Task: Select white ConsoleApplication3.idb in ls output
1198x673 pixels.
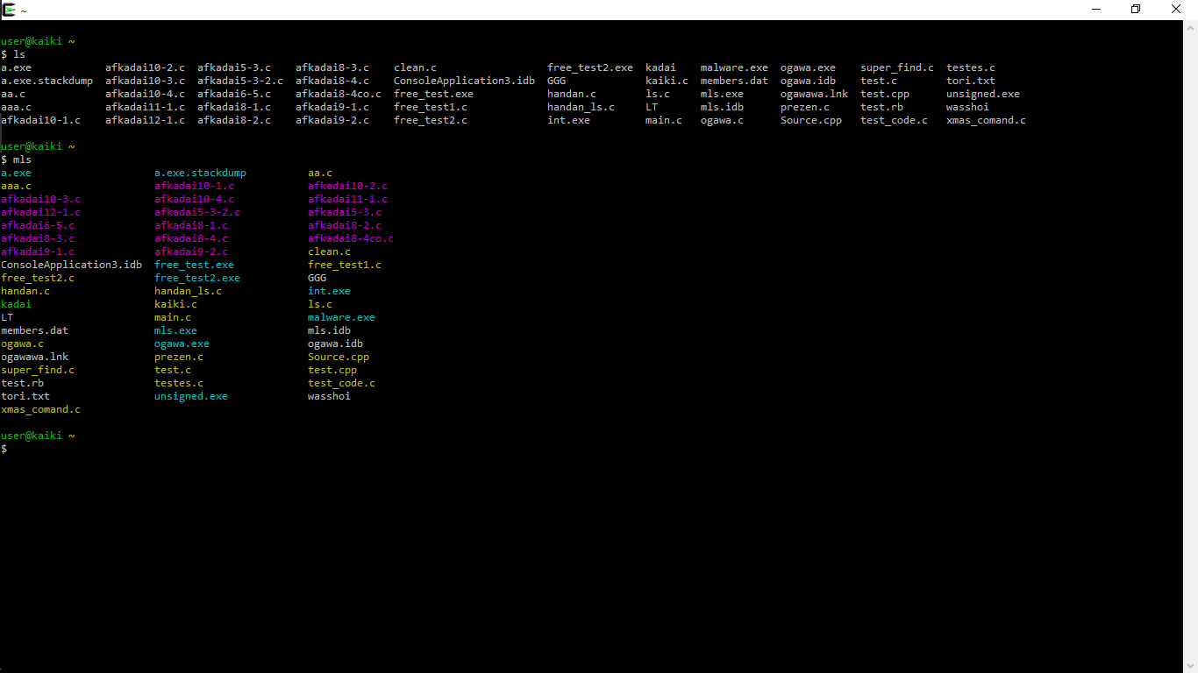Action: [464, 81]
